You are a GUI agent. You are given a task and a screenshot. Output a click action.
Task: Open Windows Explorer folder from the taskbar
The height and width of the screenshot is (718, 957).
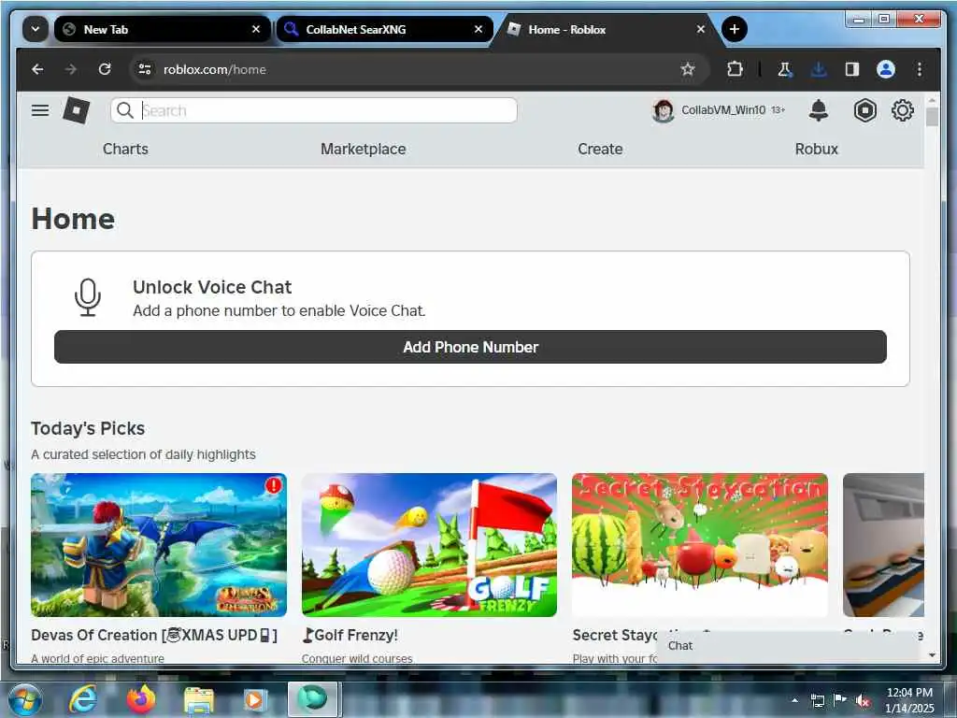pos(199,699)
